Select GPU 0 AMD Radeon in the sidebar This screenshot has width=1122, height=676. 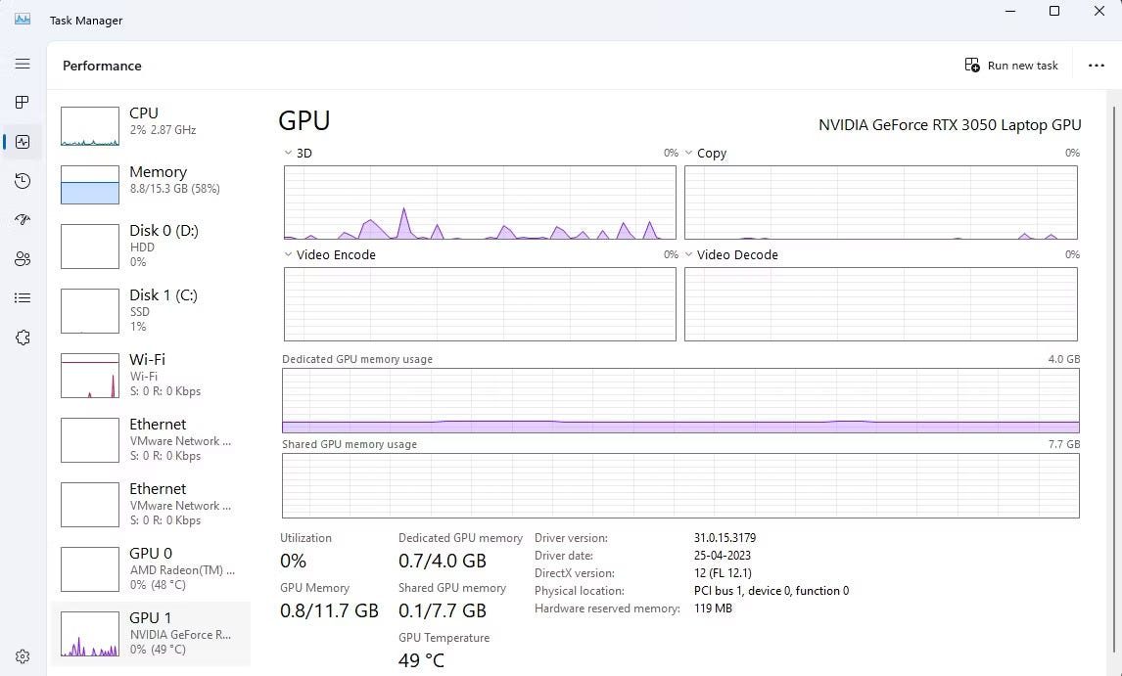coord(152,568)
